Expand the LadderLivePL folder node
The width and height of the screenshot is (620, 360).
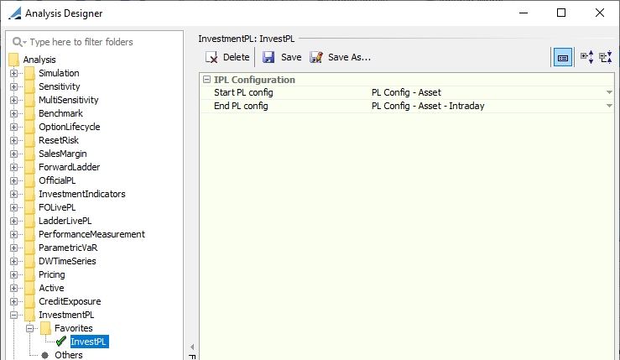point(13,222)
